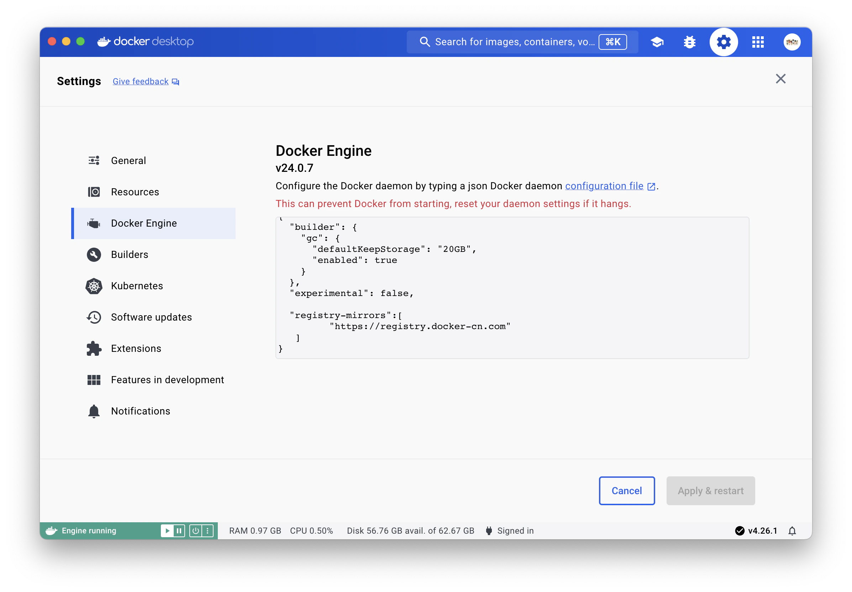
Task: Click the Cancel button
Action: 626,490
